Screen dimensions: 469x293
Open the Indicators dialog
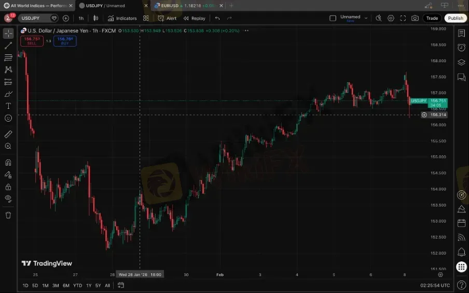122,18
